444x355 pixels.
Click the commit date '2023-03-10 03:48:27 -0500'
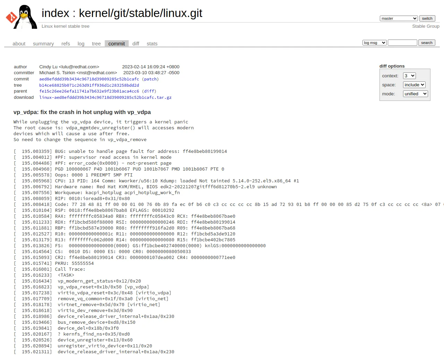[151, 73]
